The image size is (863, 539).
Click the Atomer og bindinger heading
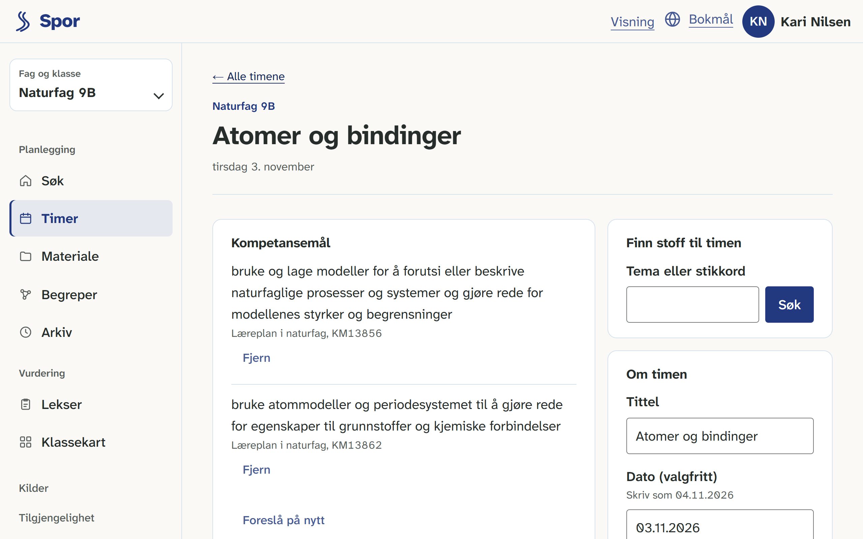tap(337, 136)
